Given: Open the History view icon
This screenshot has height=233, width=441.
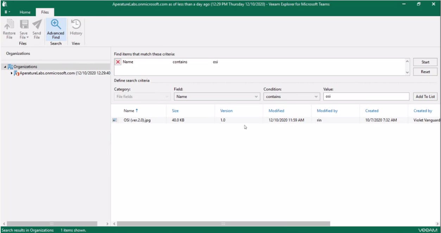Looking at the screenshot, I should [76, 25].
